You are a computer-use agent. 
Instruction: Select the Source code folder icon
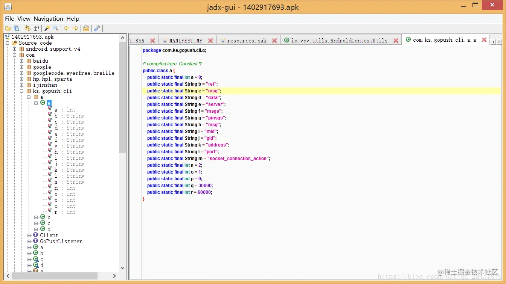(15, 43)
